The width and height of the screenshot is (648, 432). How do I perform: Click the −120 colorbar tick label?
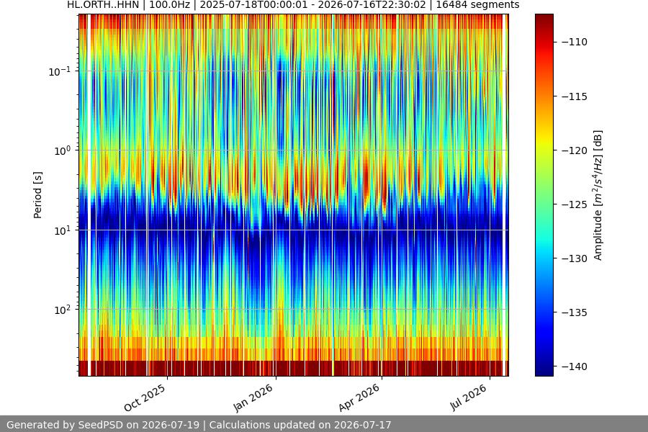pos(575,150)
